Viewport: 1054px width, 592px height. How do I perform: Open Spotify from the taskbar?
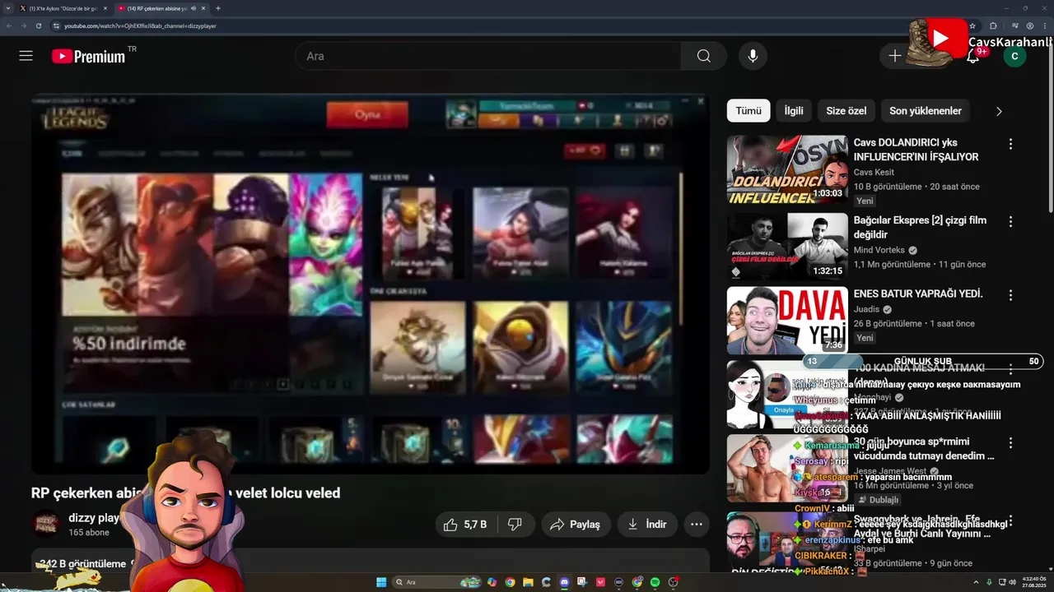(655, 582)
